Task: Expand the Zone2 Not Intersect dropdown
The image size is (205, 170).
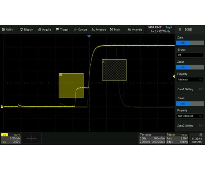Action: click(190, 116)
